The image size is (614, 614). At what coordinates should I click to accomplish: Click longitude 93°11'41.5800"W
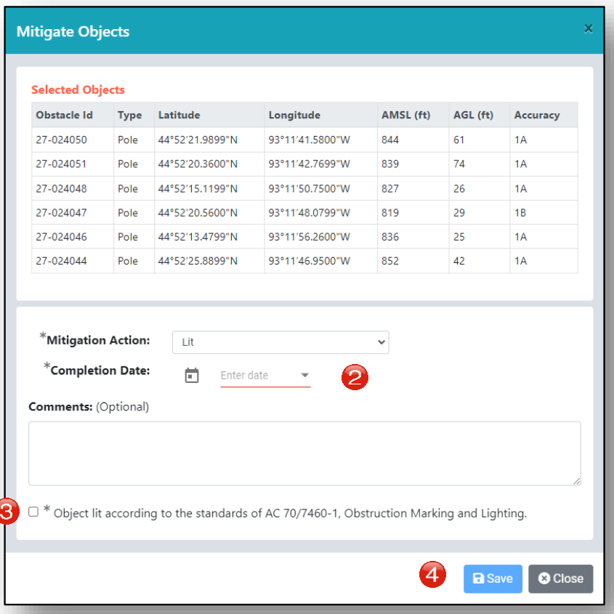(309, 140)
